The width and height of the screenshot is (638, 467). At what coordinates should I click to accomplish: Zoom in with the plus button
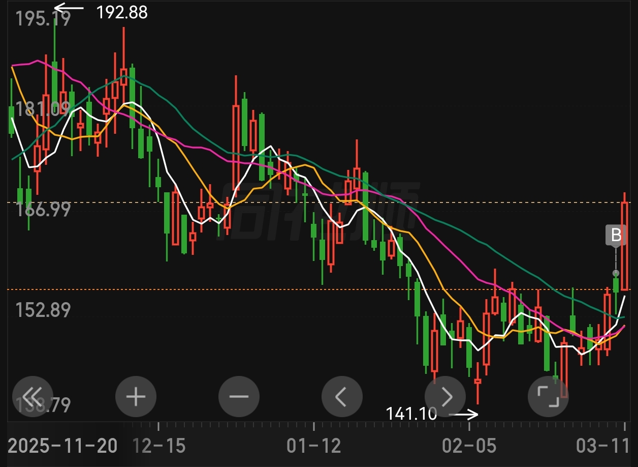pos(136,396)
